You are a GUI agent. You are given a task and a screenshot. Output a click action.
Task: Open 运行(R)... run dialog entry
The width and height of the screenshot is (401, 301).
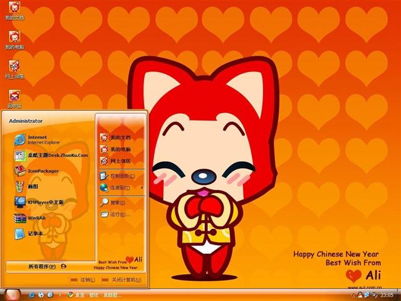point(115,214)
